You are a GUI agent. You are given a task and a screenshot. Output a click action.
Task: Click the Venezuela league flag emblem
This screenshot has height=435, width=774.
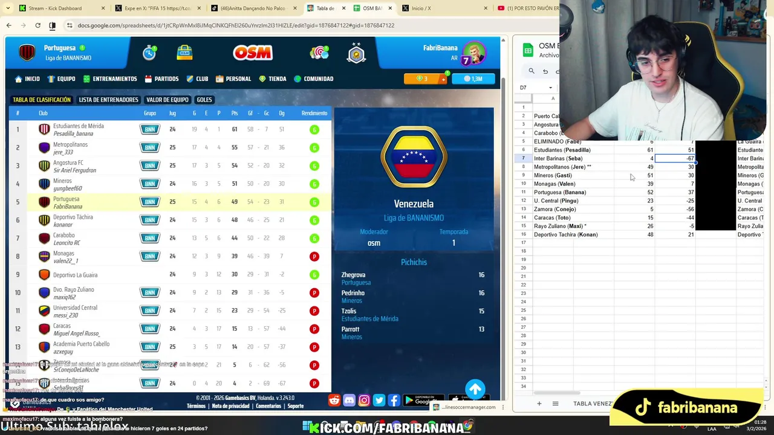click(414, 157)
